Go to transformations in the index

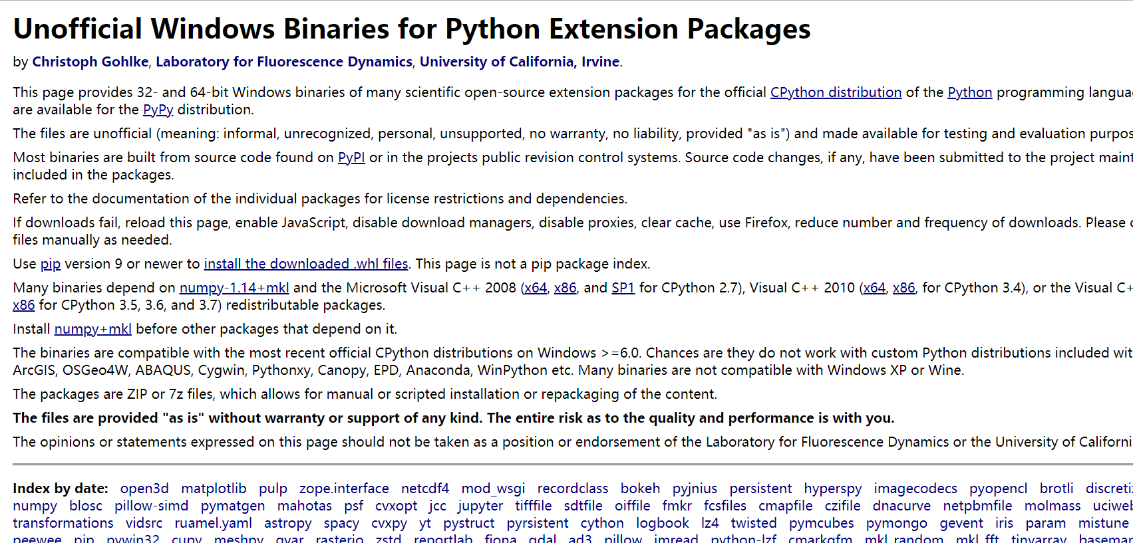[x=63, y=523]
